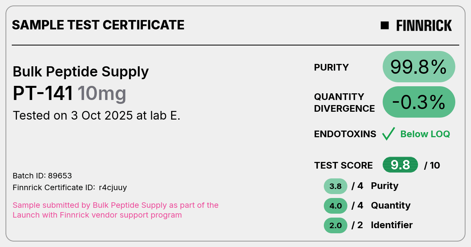Click the Finnrick black square logo icon

(x=385, y=25)
